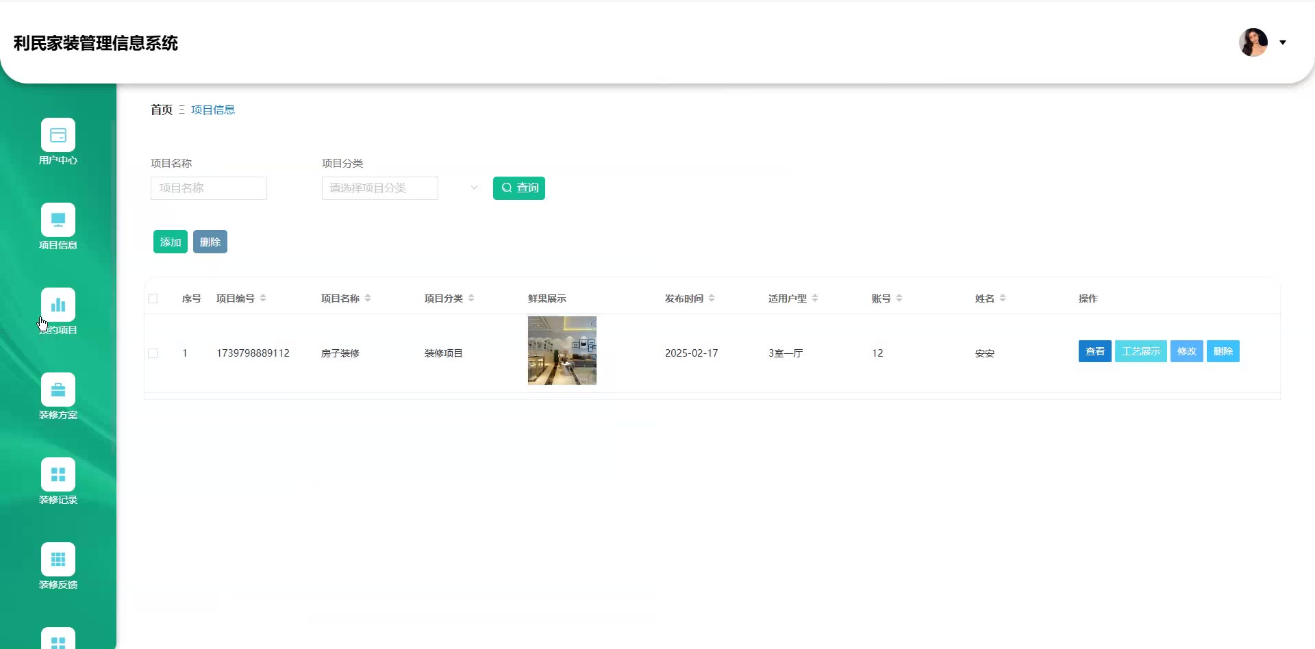
Task: Click the green 添加 button
Action: point(171,242)
